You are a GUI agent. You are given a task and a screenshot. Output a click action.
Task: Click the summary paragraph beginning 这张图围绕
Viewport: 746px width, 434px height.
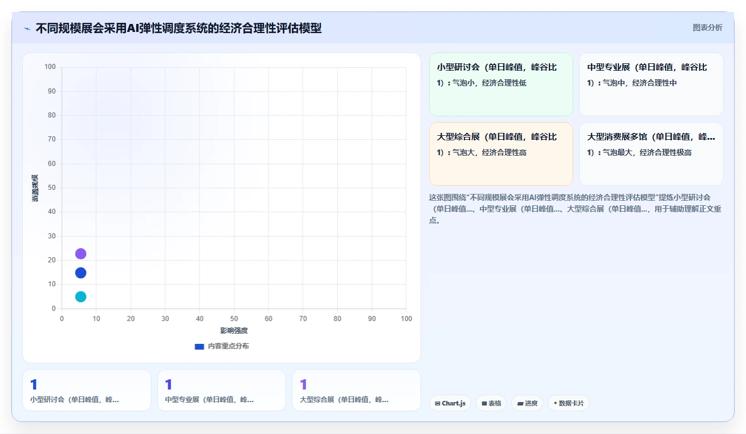(576, 209)
